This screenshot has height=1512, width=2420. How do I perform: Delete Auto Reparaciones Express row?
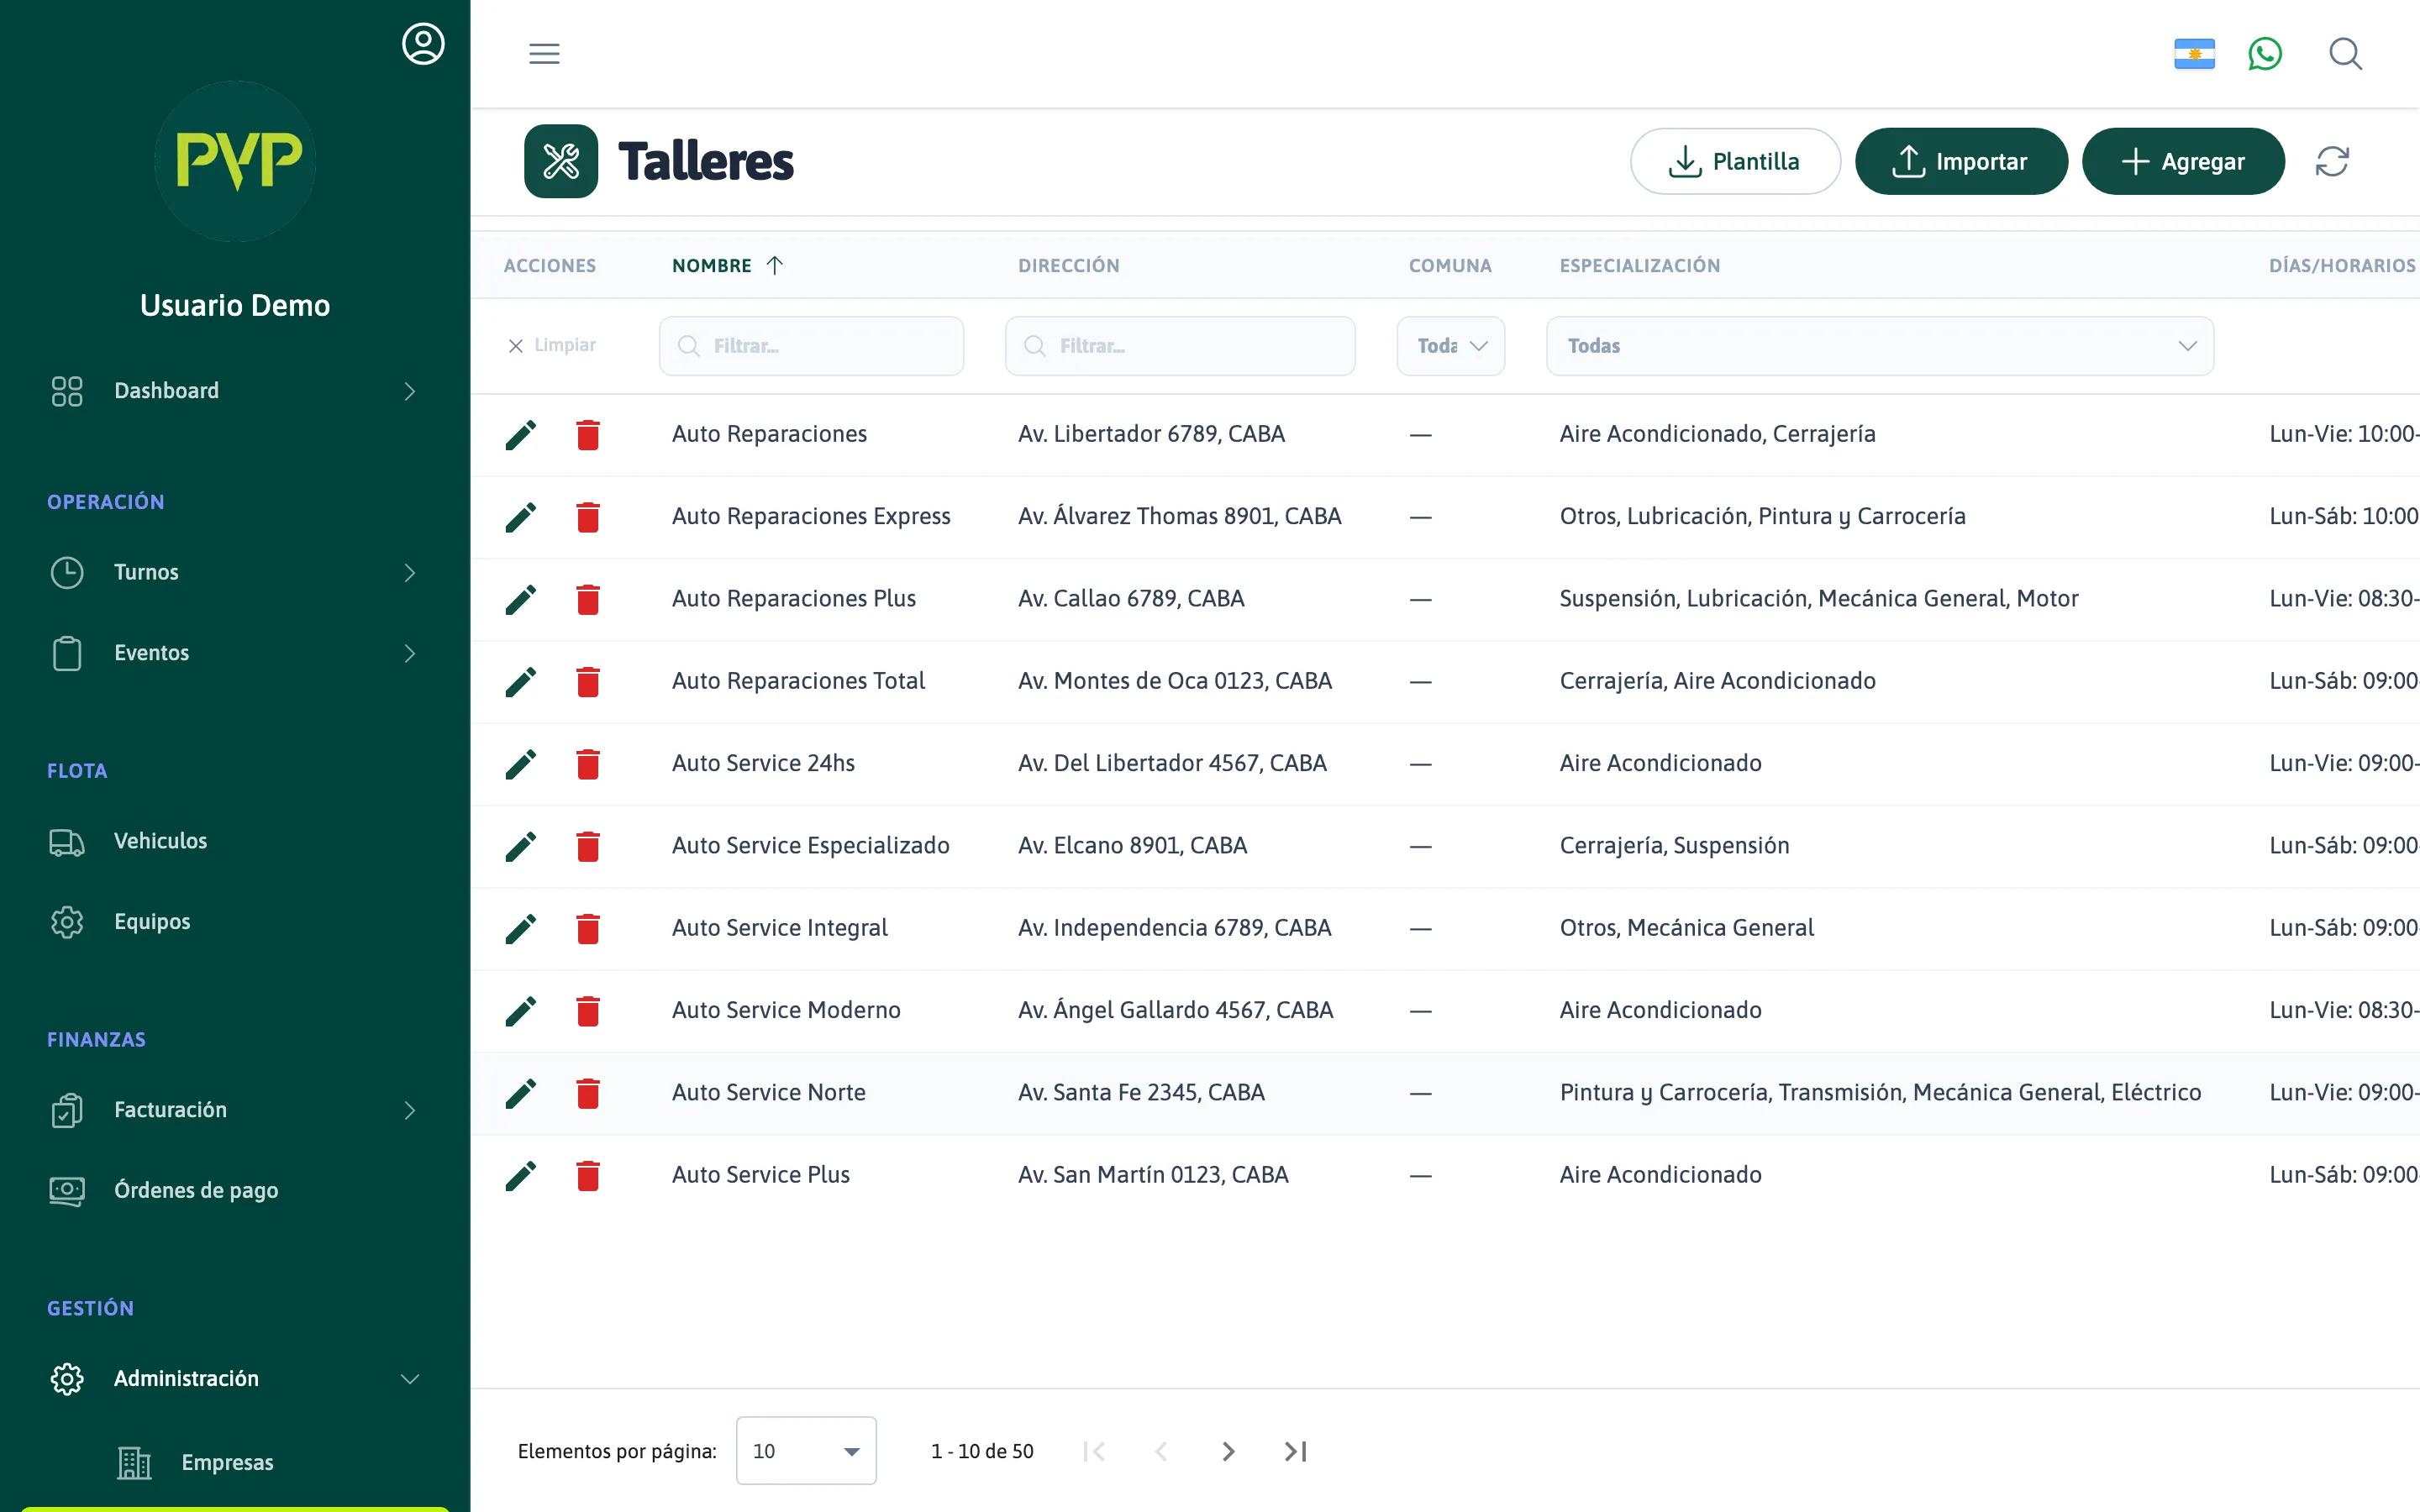588,517
